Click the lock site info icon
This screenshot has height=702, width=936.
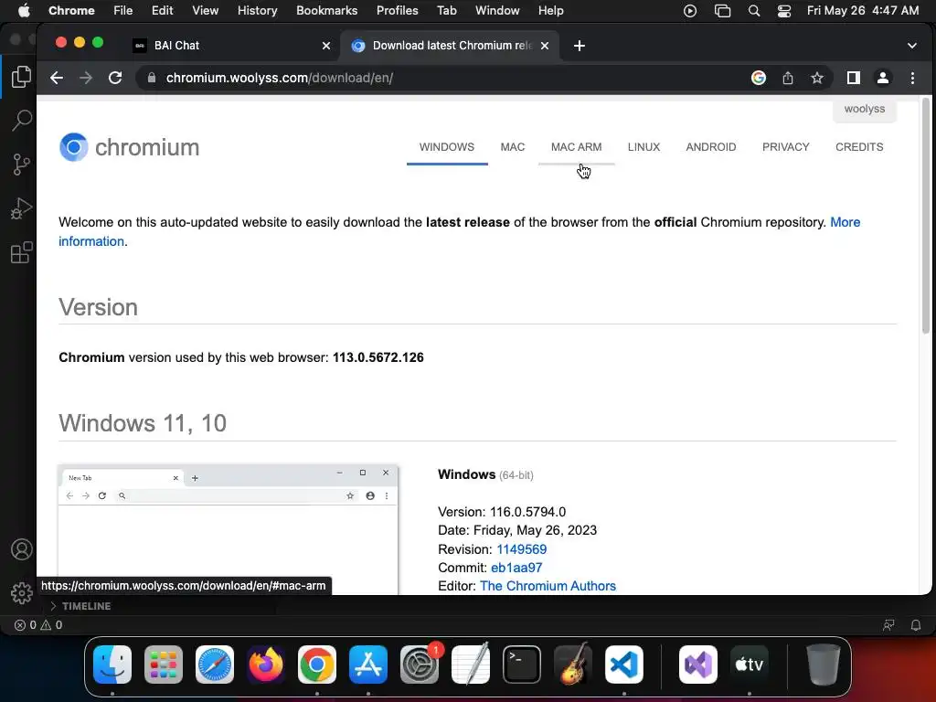coord(152,78)
